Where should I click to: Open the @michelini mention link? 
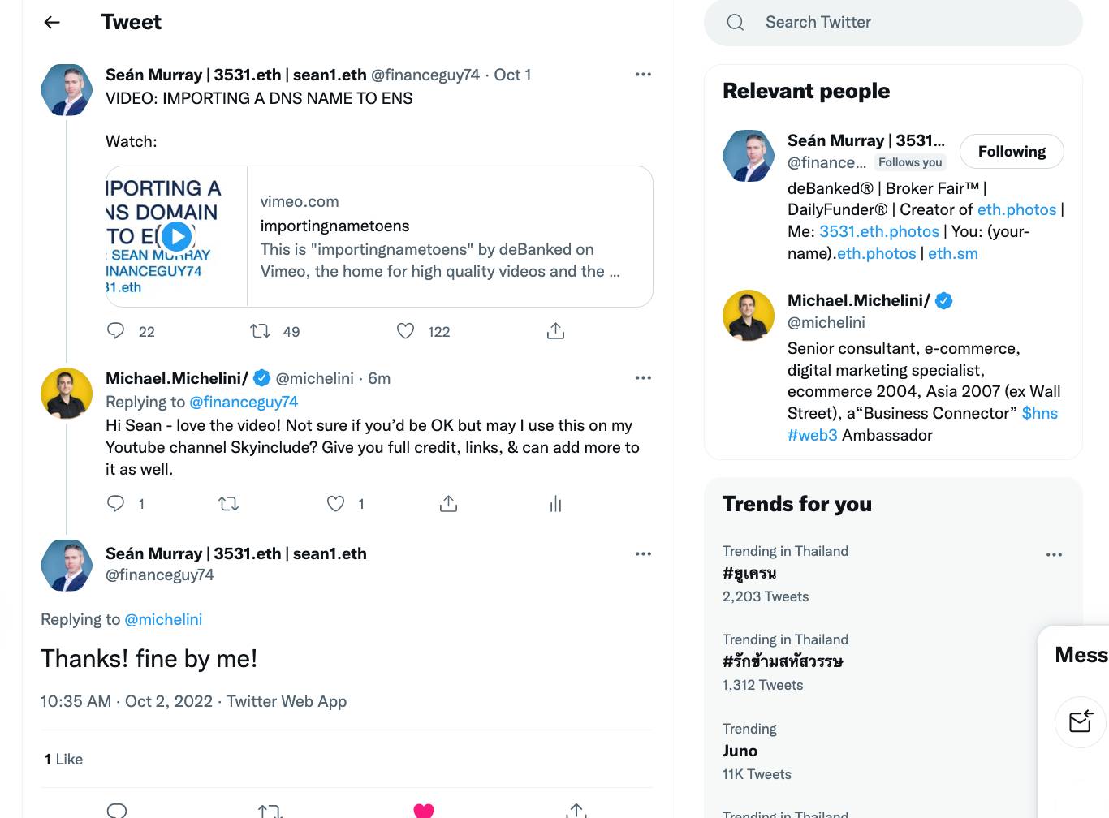tap(163, 620)
